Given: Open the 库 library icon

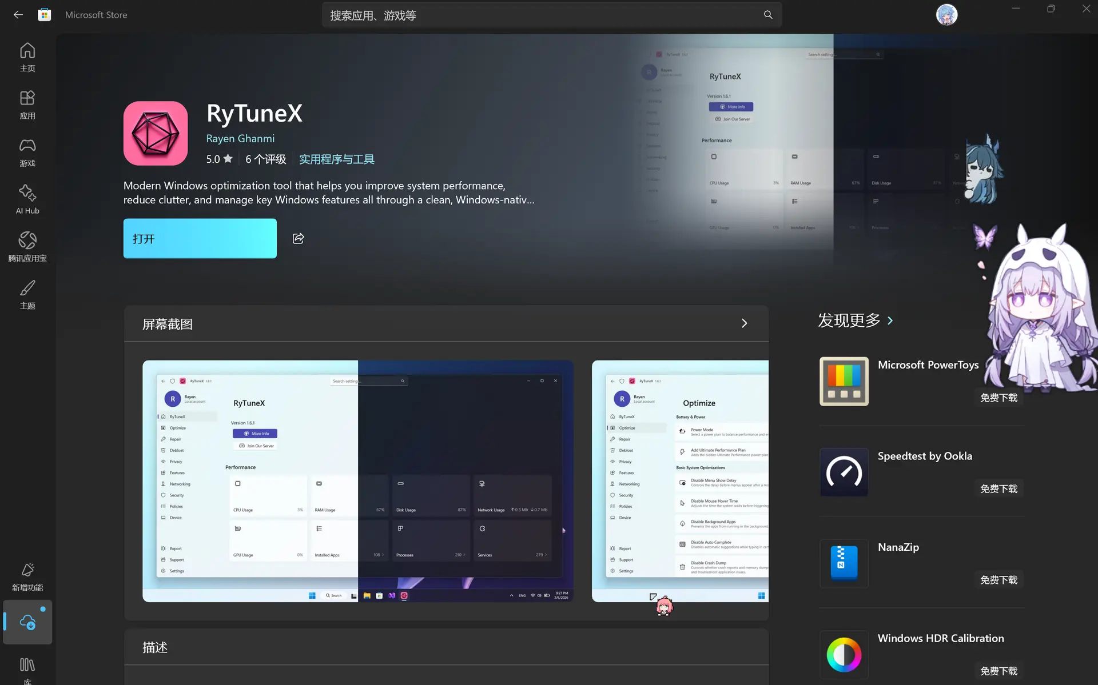Looking at the screenshot, I should [x=27, y=670].
